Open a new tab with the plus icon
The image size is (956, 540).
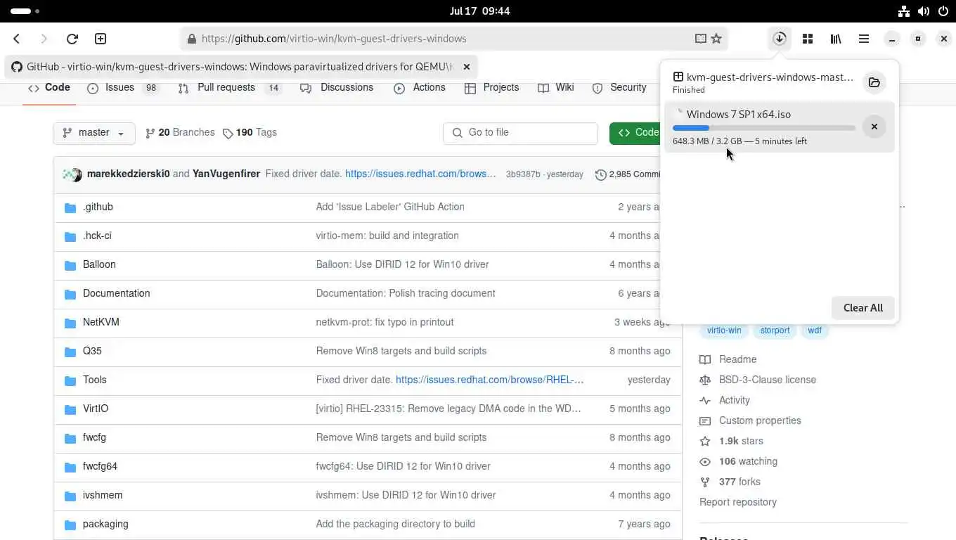point(101,39)
